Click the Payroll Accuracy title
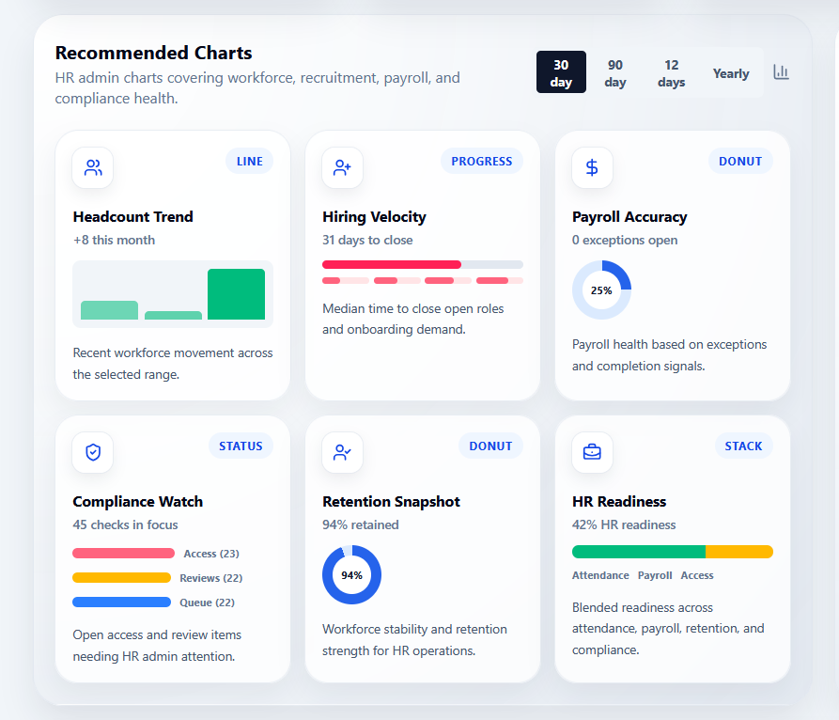 click(629, 217)
